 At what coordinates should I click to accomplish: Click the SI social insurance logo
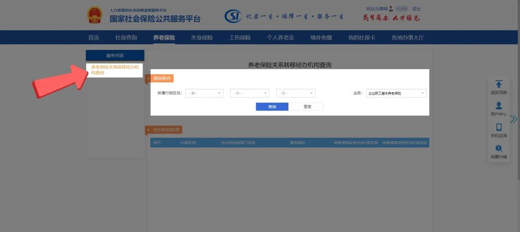click(x=233, y=16)
